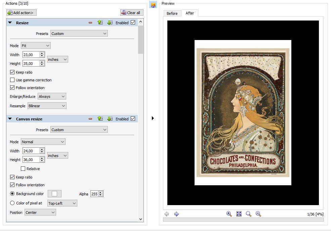Viewport: 331px width, 231px height.
Task: Move the Canvas resize action up
Action: coord(100,119)
